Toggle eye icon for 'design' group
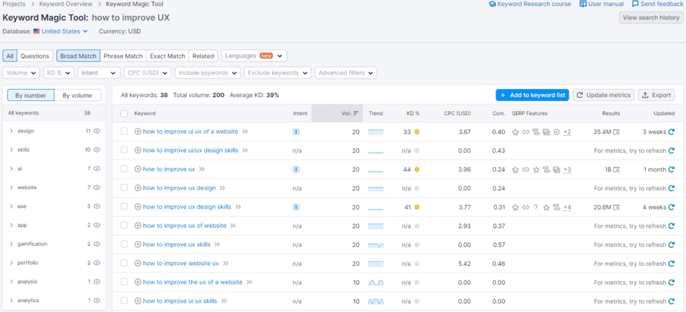Viewport: 686px width, 312px height. click(96, 131)
